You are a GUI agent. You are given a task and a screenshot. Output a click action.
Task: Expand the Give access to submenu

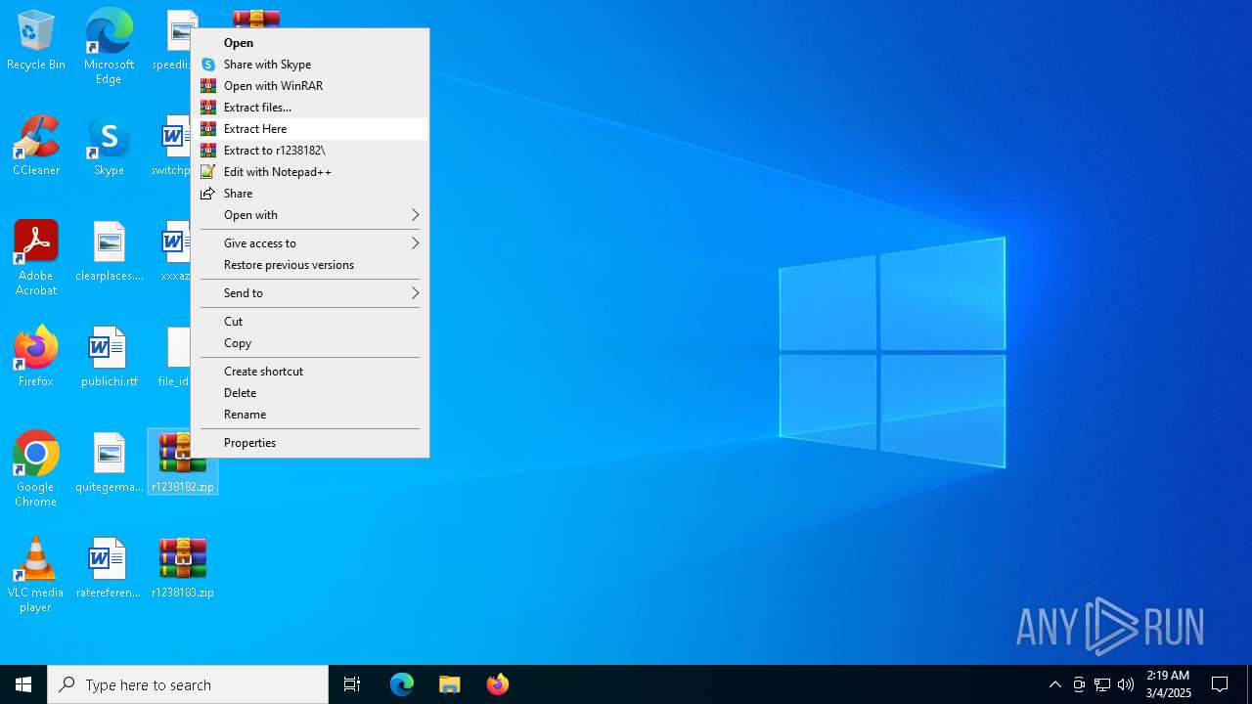(310, 243)
